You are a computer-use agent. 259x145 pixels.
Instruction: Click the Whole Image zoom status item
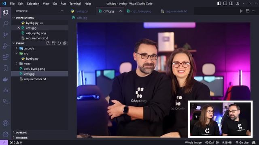pos(193,143)
